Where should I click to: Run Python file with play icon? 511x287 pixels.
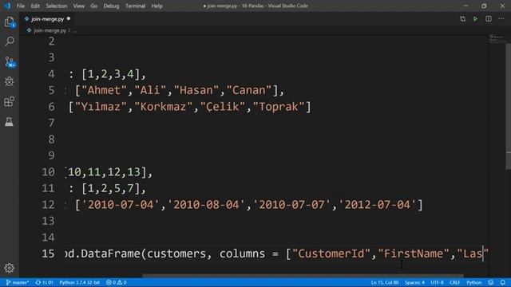tap(476, 19)
